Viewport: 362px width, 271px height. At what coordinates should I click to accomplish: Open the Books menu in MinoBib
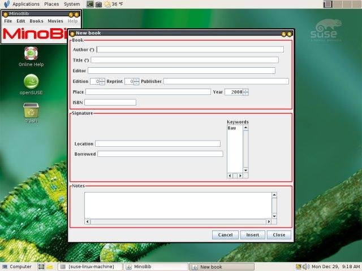pyautogui.click(x=36, y=21)
